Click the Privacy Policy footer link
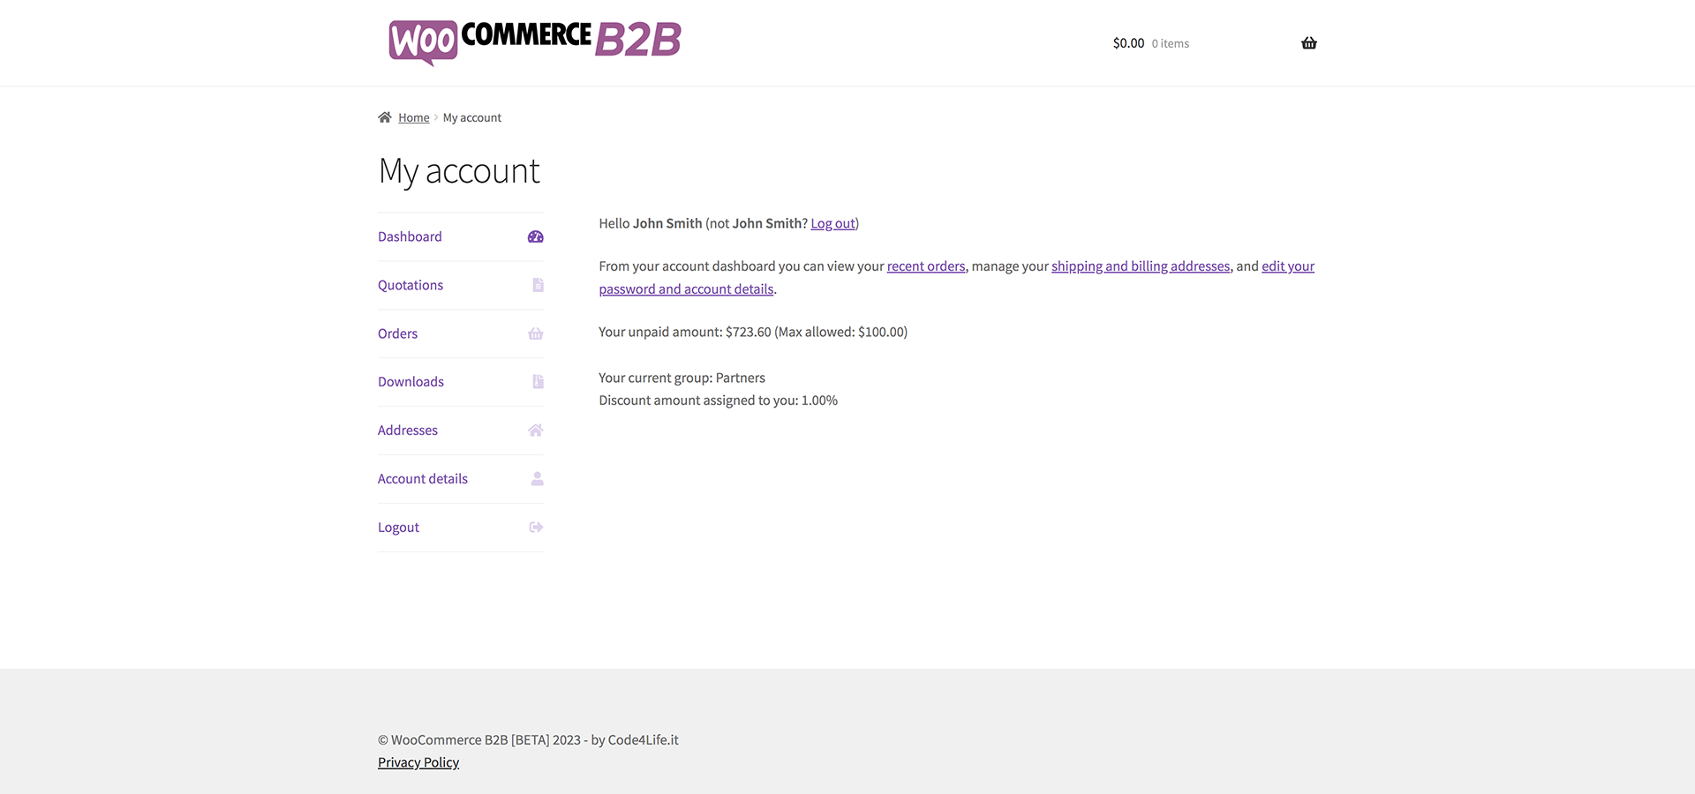This screenshot has height=794, width=1695. tap(418, 763)
